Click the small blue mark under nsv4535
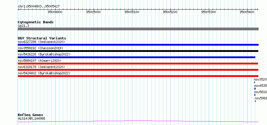The image size is (267, 125). (x=255, y=89)
